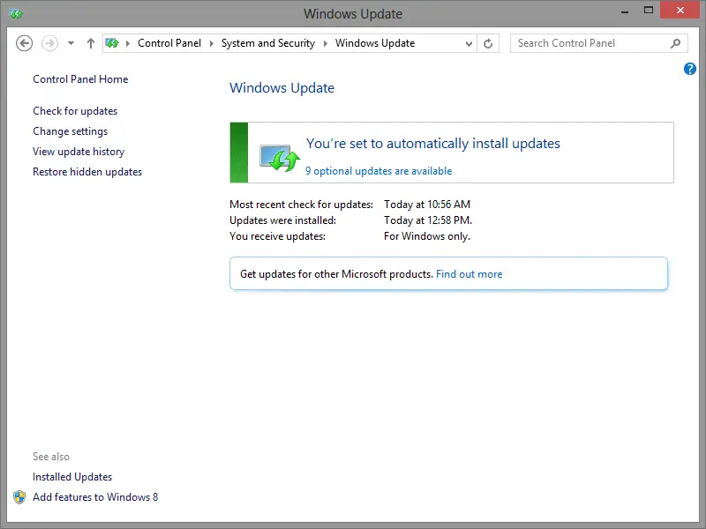This screenshot has width=706, height=529.
Task: Open the 9 optional updates link
Action: (379, 171)
